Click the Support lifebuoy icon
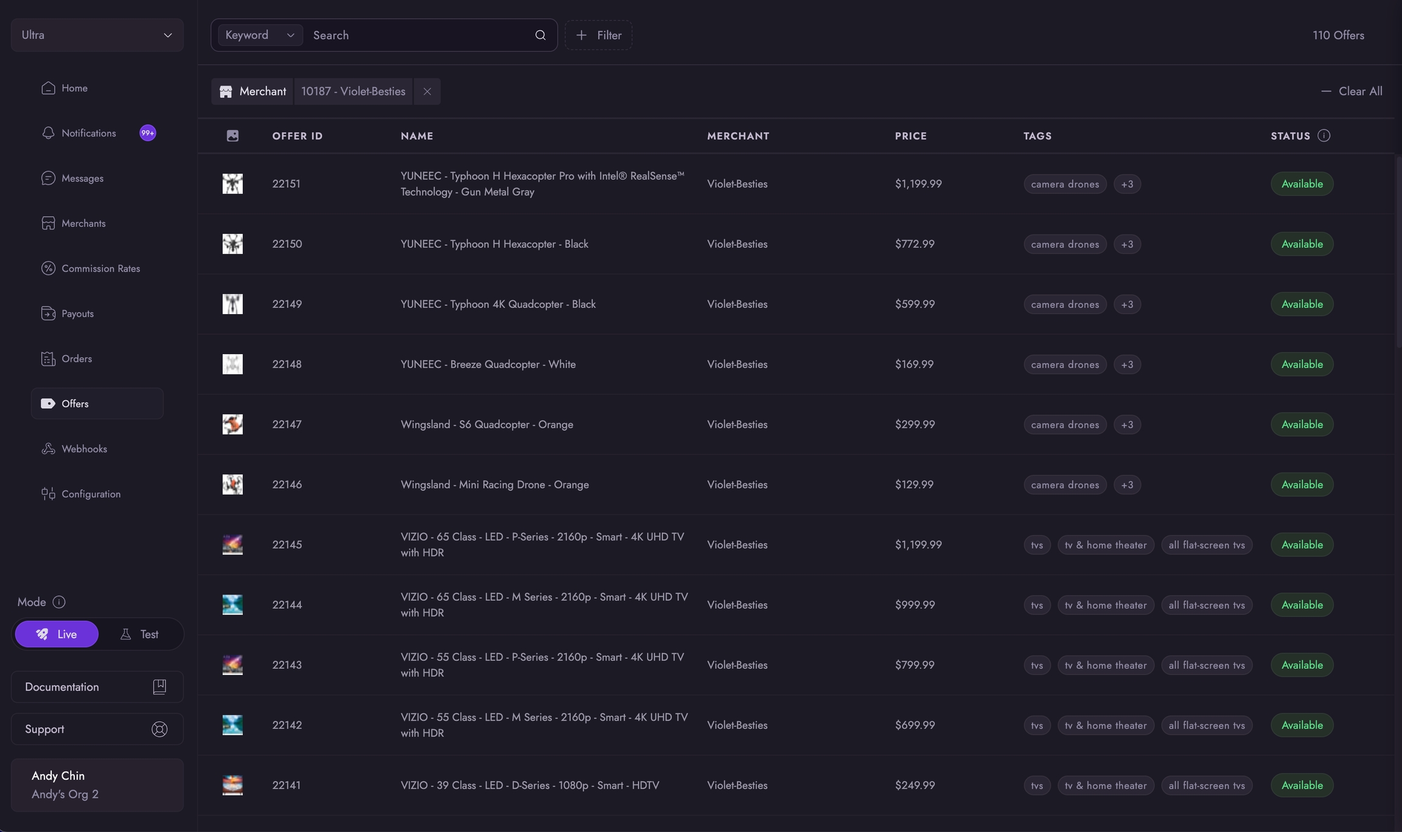This screenshot has width=1402, height=832. point(159,729)
